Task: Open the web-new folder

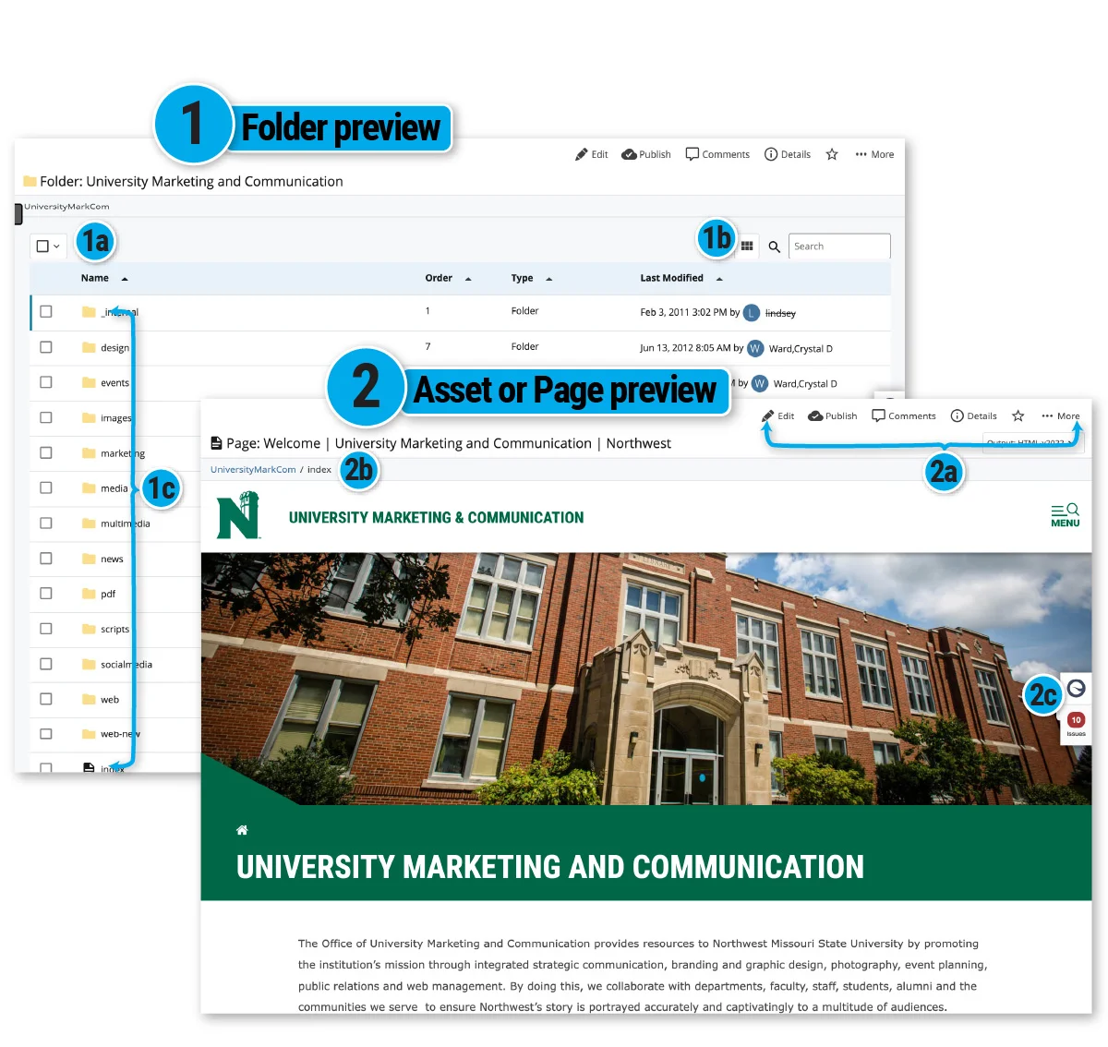Action: click(120, 735)
